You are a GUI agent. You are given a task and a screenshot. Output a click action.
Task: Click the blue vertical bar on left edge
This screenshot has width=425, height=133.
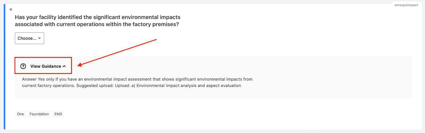click(5, 66)
